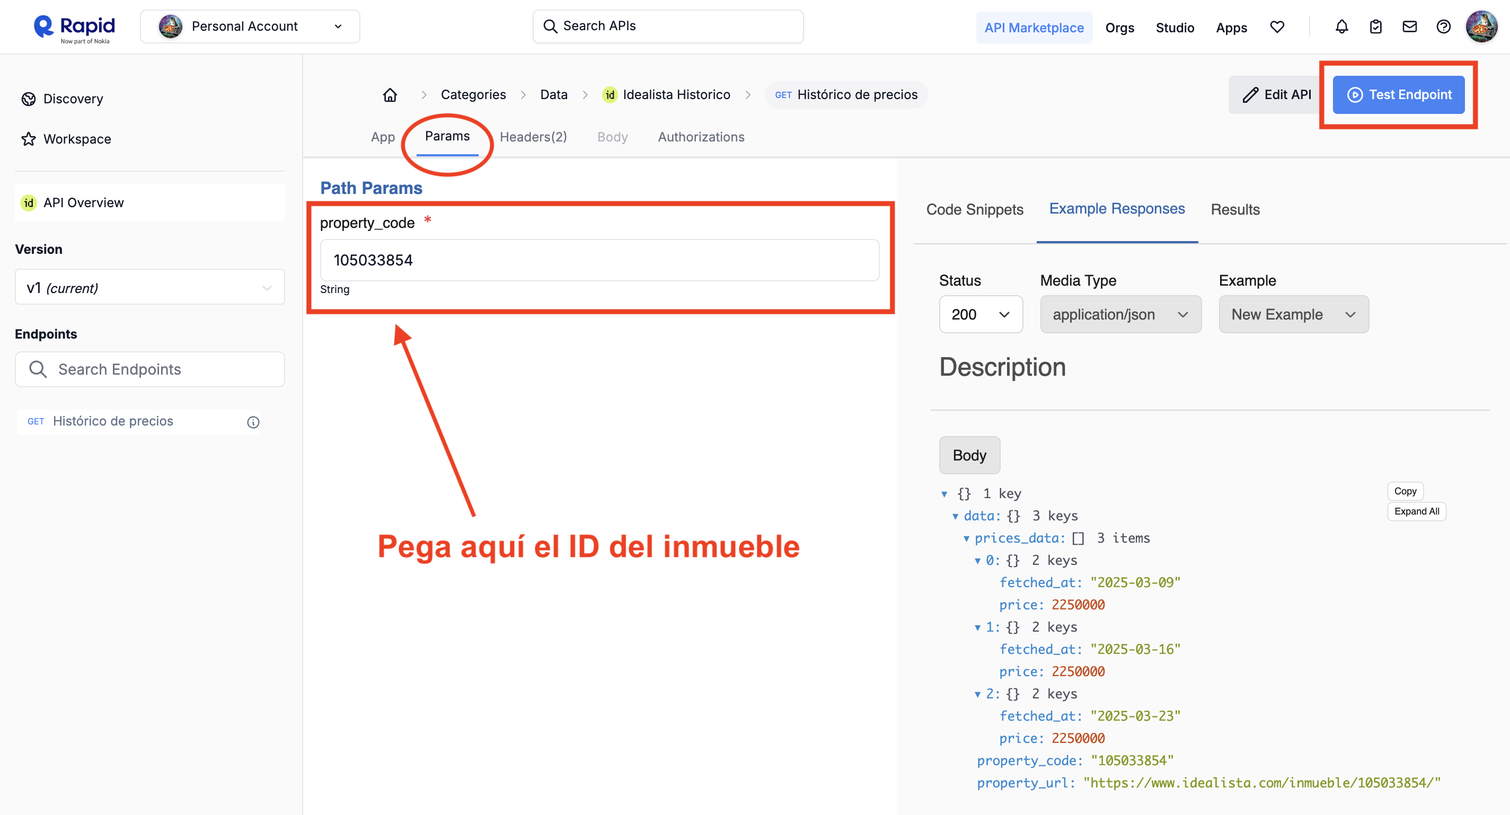1510x815 pixels.
Task: Collapse the prices_data array node
Action: click(x=967, y=538)
